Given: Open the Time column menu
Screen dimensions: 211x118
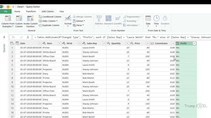Looking at the screenshot, I should pyautogui.click(x=156, y=21).
